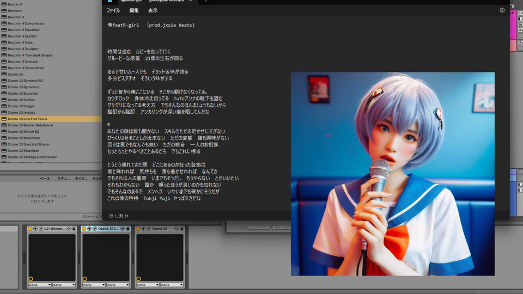This screenshot has width=523, height=294.
Task: Click タイミ... column header in groove pool
Action: click(81, 179)
